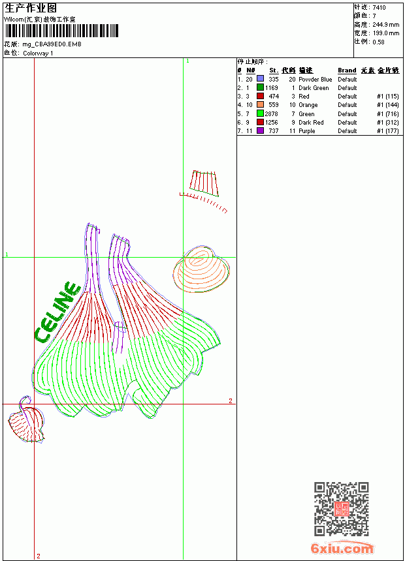Screen dimensions: 405x561
Task: Pick the bright Green color swatch
Action: [x=260, y=114]
